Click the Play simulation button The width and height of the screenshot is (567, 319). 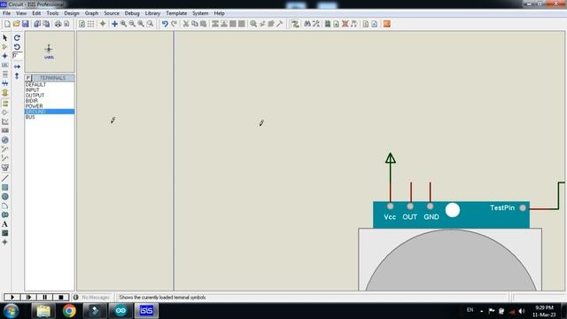pos(12,298)
